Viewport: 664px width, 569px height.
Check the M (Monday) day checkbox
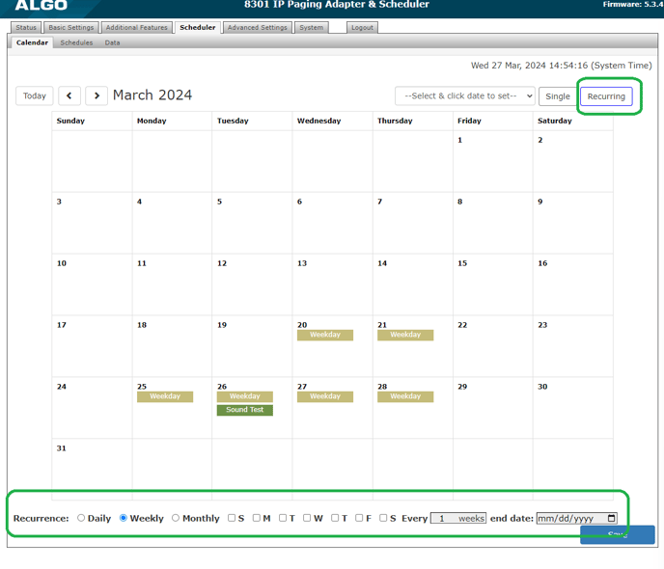tap(257, 518)
